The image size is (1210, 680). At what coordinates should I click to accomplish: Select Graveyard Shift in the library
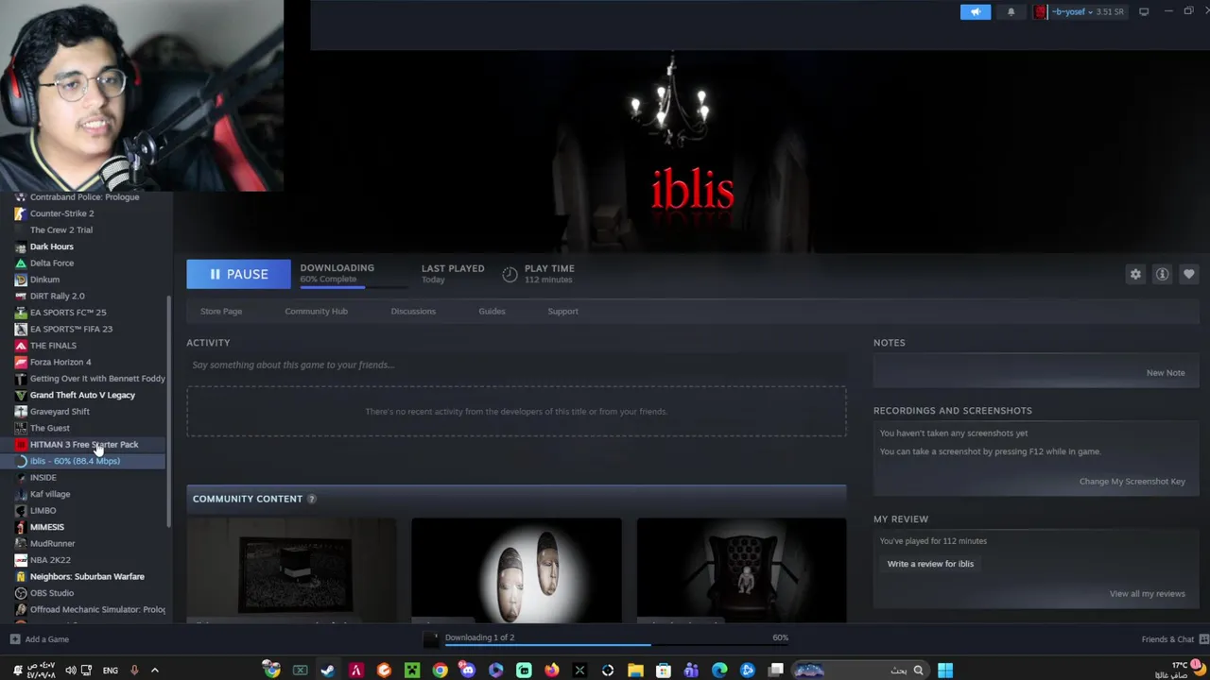[x=60, y=412]
